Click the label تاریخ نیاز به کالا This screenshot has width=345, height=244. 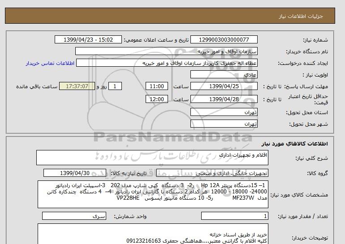[129, 173]
